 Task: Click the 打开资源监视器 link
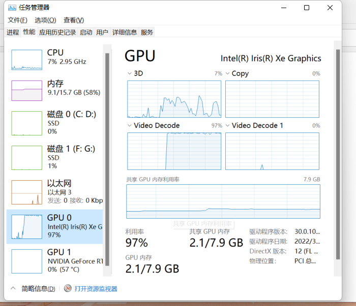click(x=96, y=289)
